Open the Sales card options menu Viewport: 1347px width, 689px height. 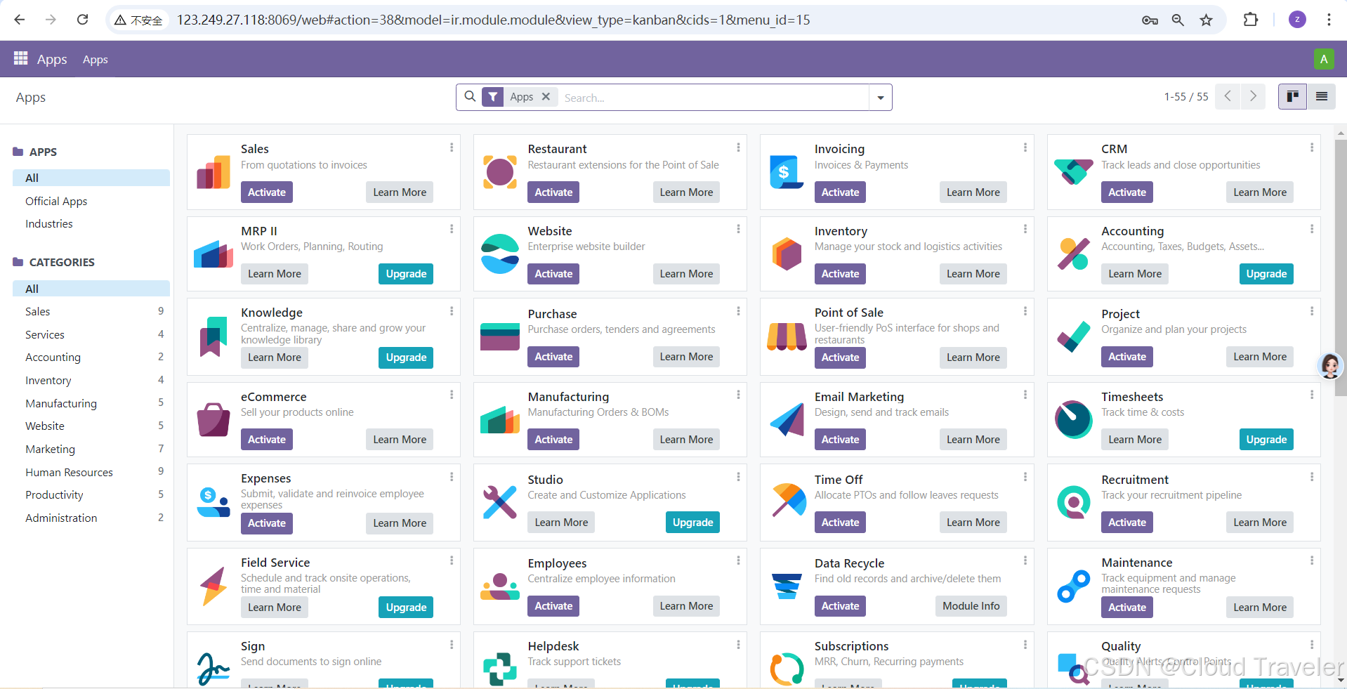tap(452, 147)
